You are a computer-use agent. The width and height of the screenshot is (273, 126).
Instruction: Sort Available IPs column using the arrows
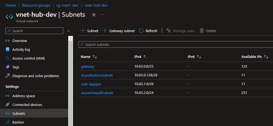pos(266,57)
